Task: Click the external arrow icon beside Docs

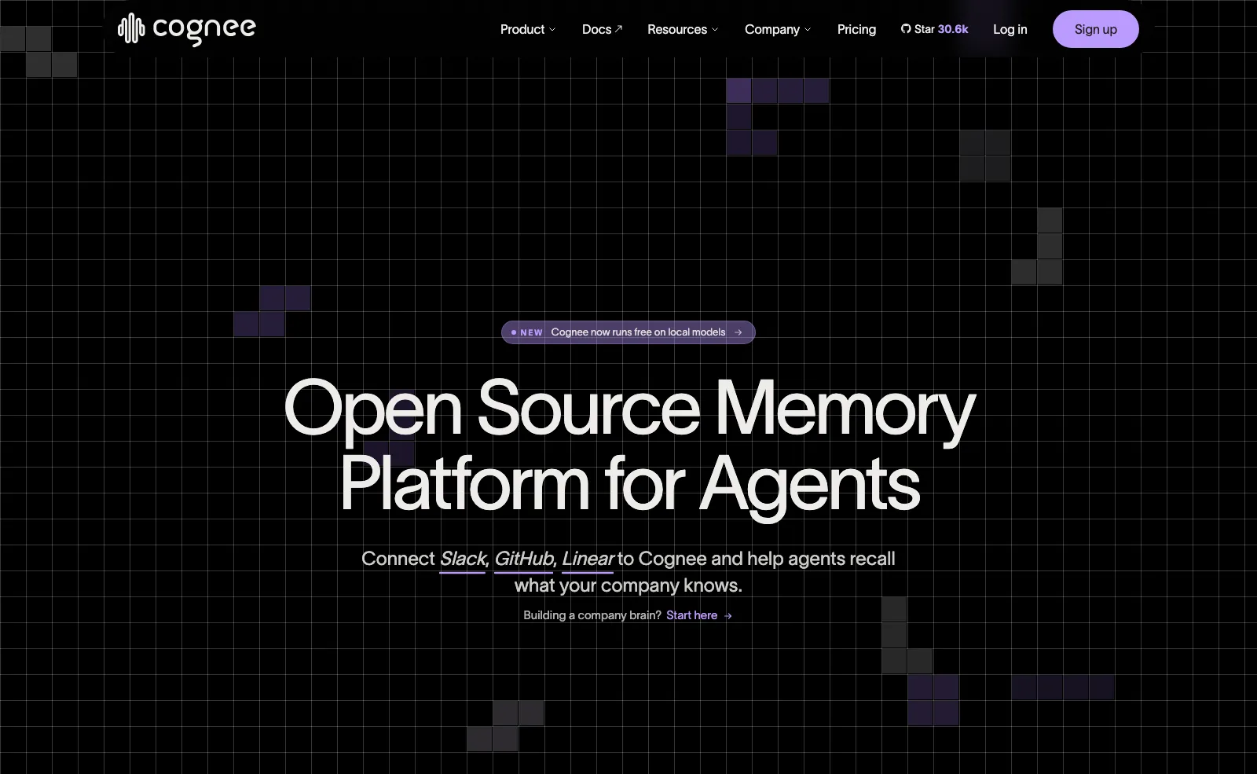Action: pyautogui.click(x=618, y=28)
